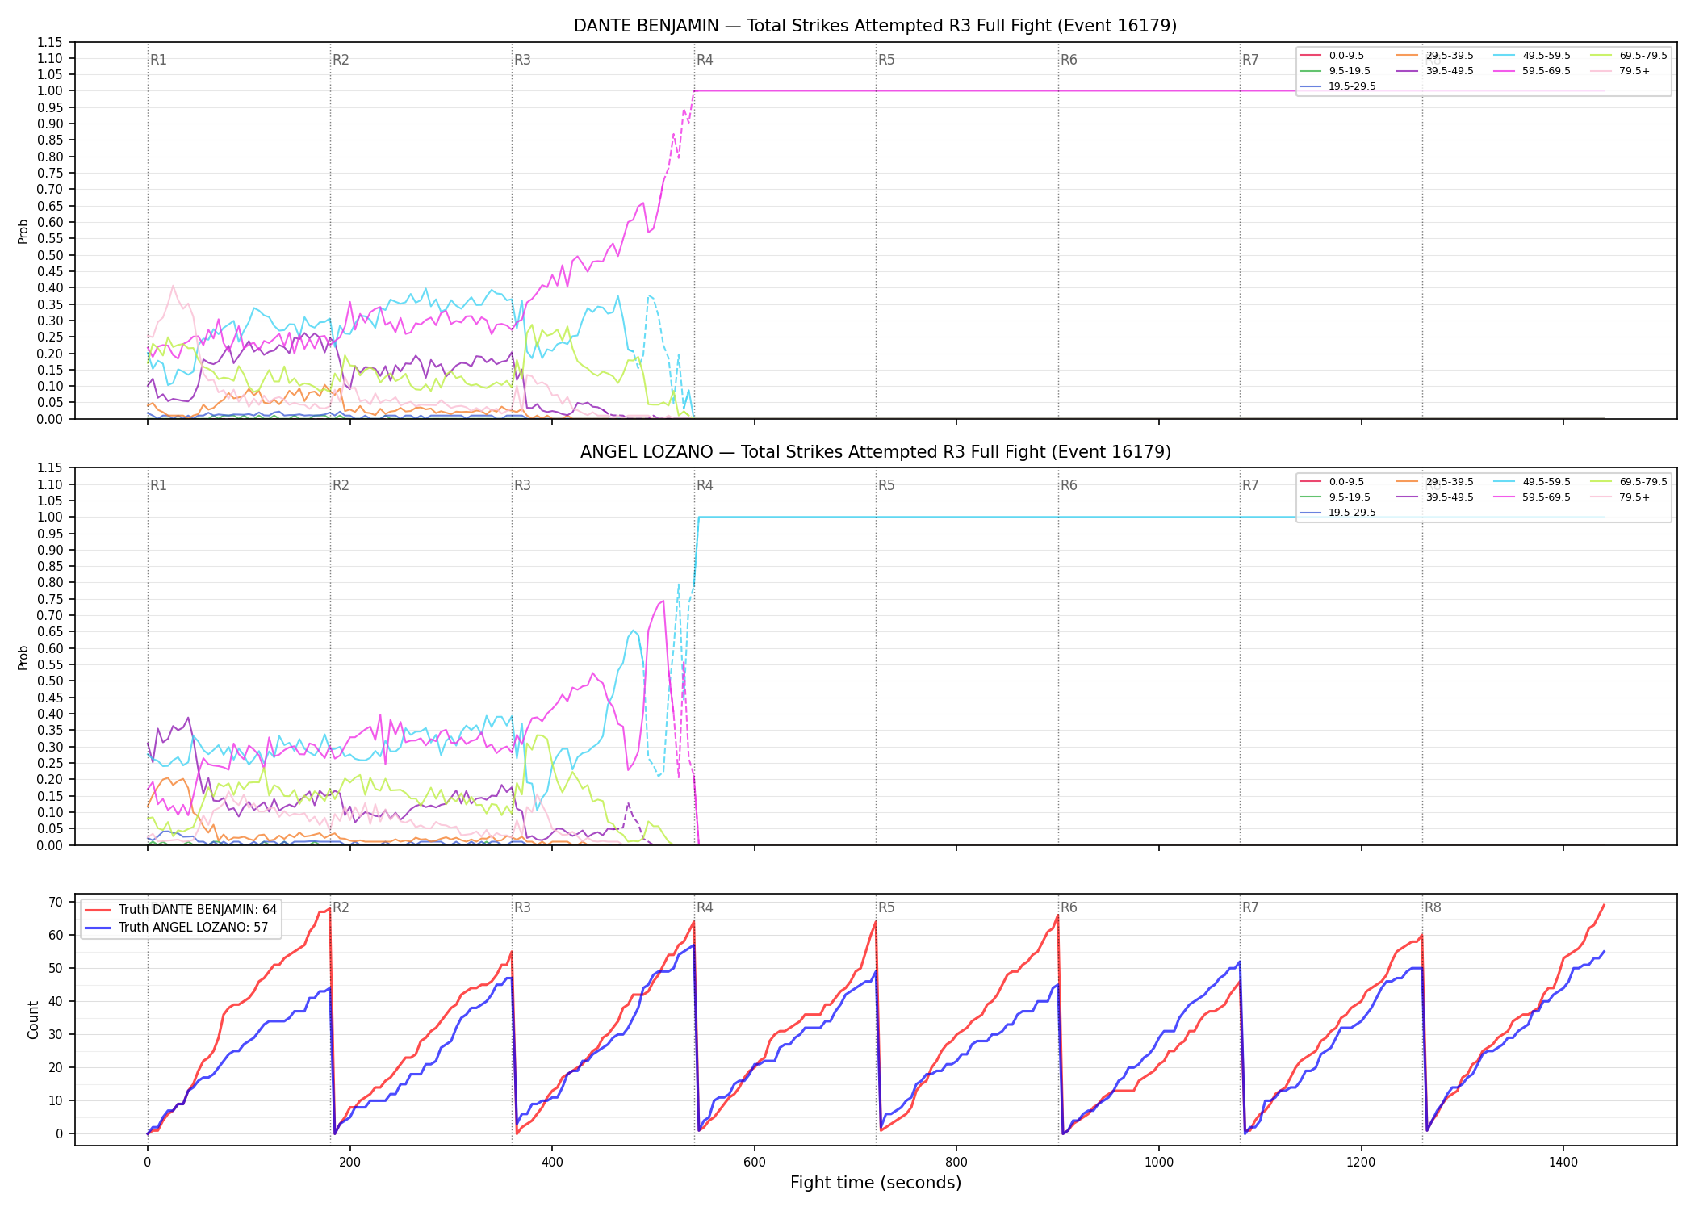
Task: Click the '40' tick on the Count axis
Action: click(56, 1001)
